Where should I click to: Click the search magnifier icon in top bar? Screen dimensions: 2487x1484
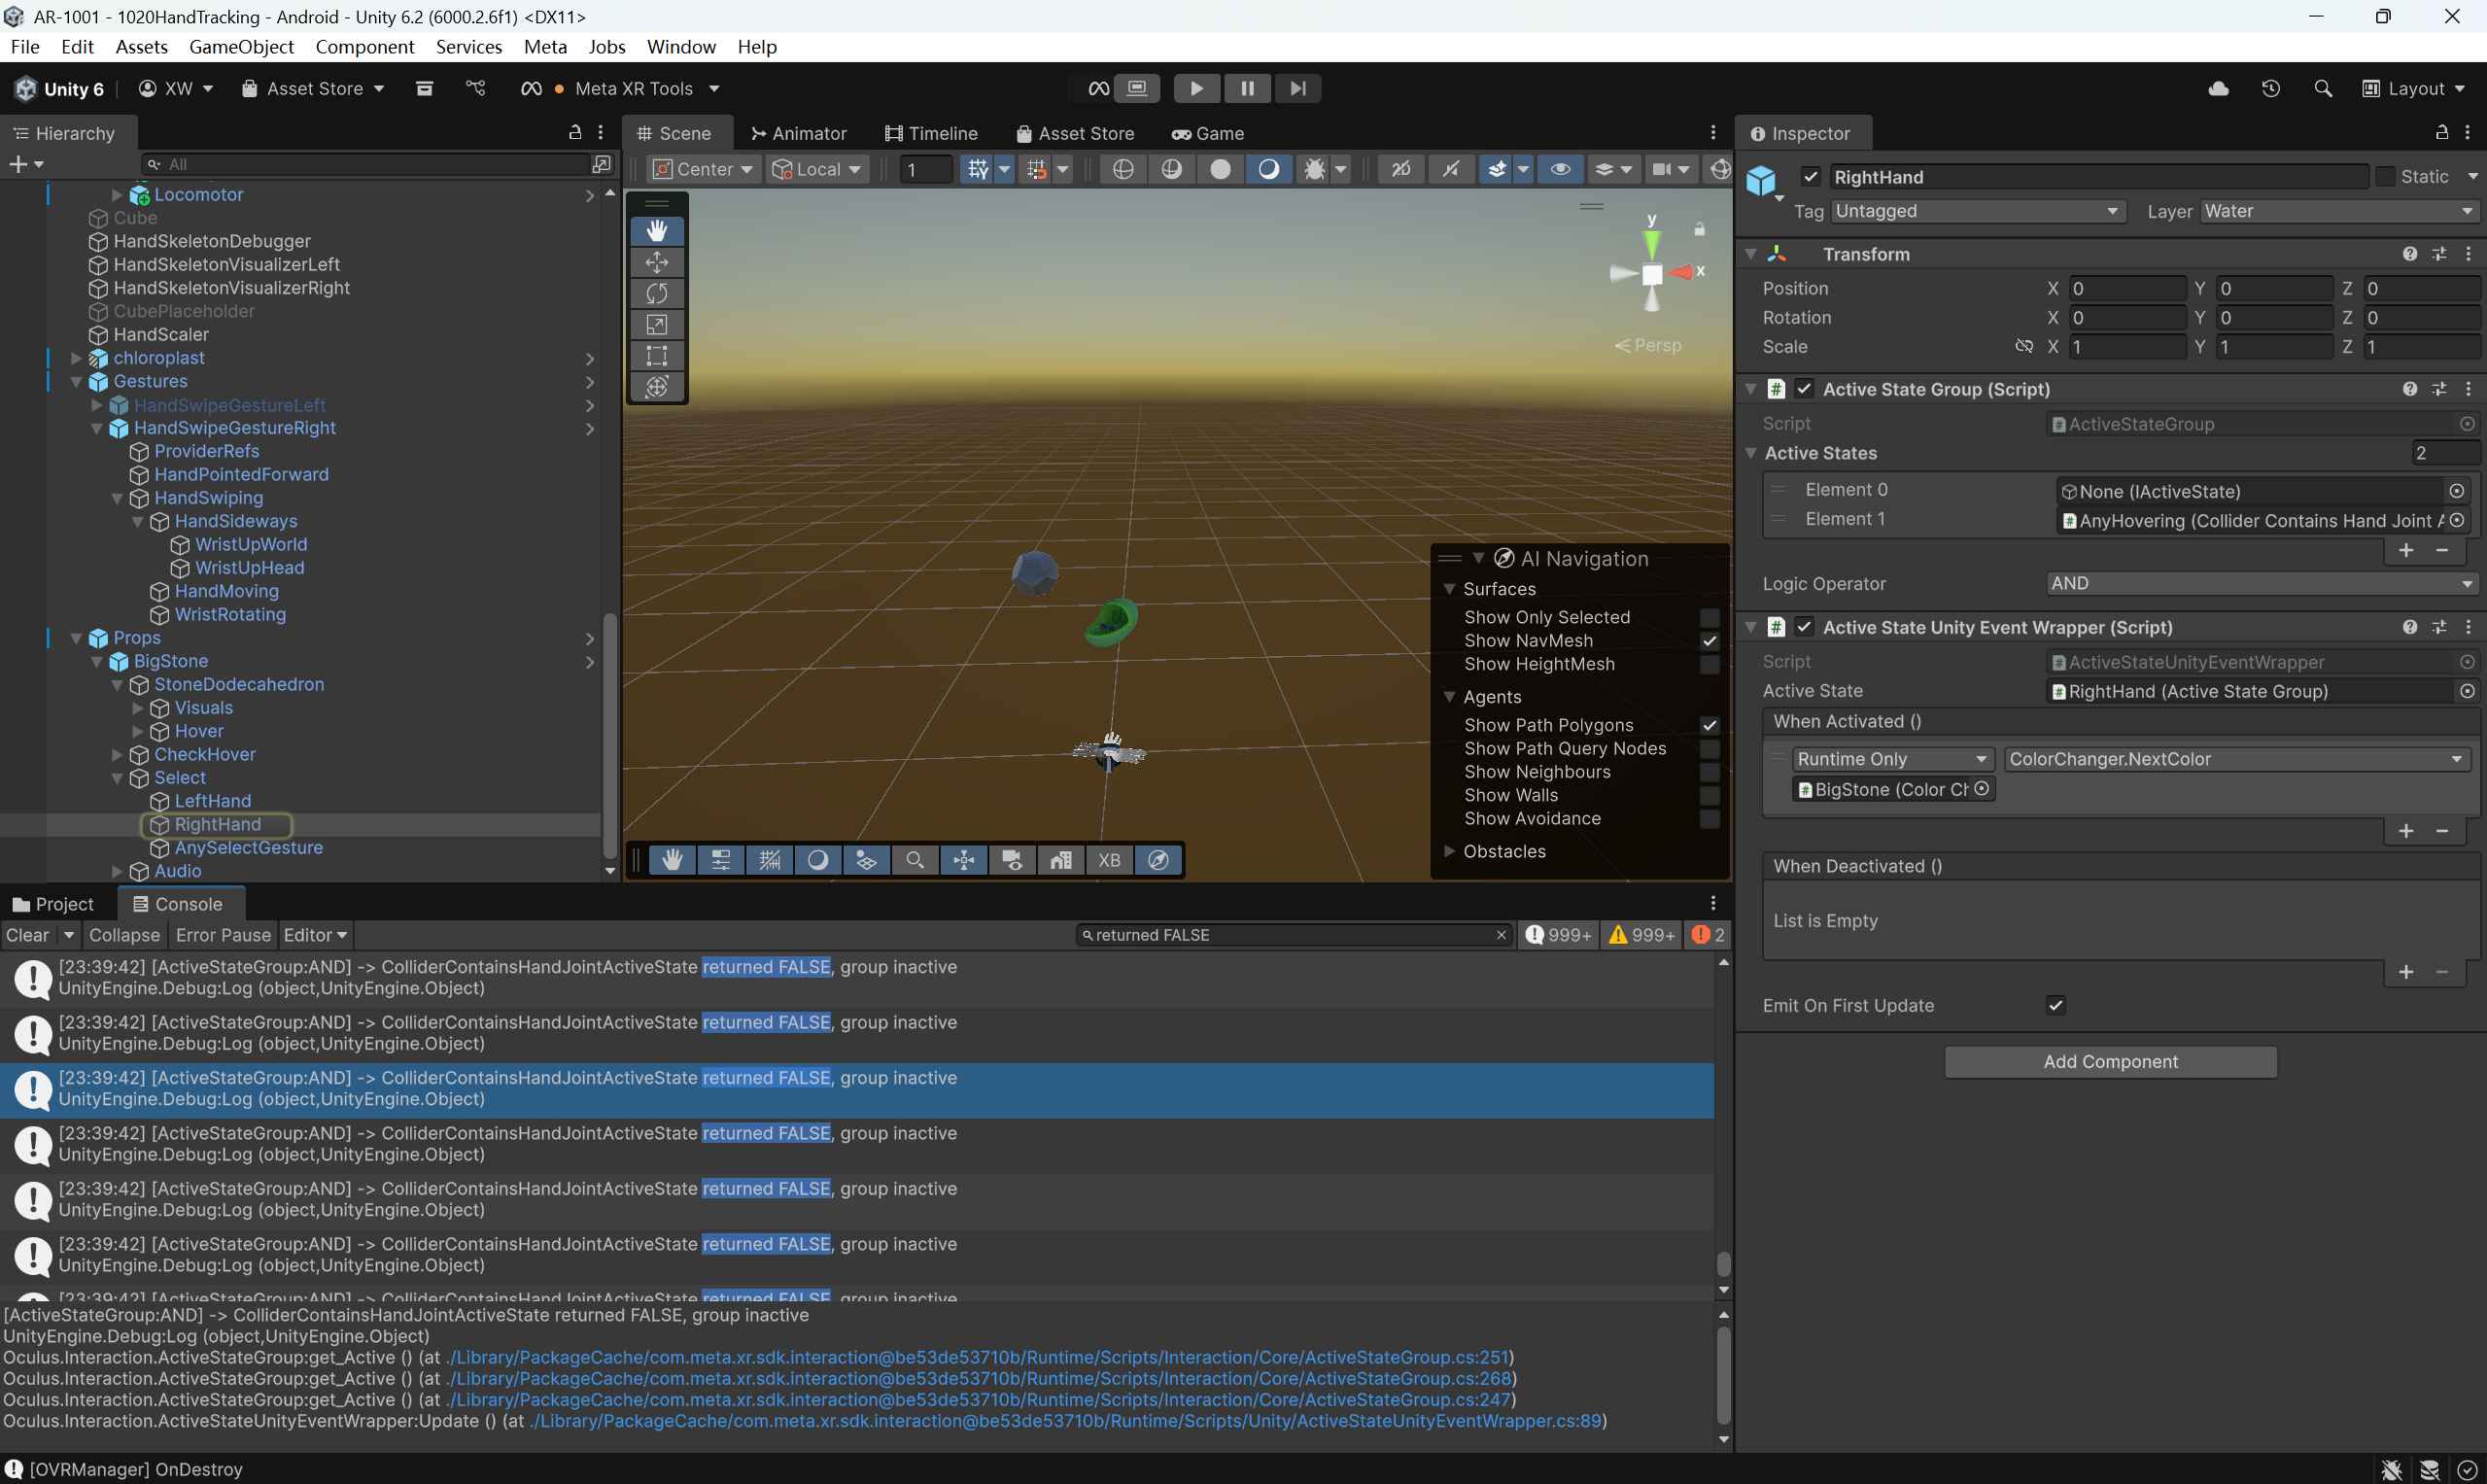tap(2323, 88)
